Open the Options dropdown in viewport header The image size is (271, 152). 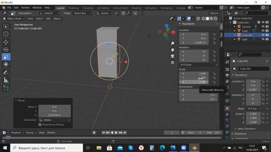tap(216, 13)
